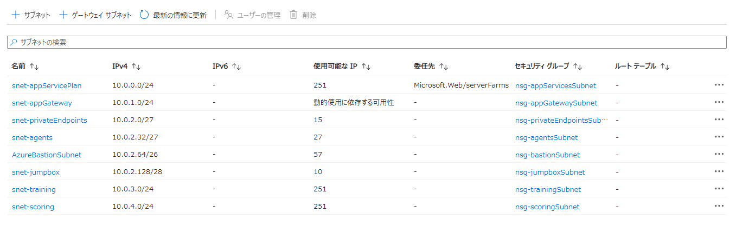Open nsg-appGatewaySubnet security group

(x=556, y=103)
